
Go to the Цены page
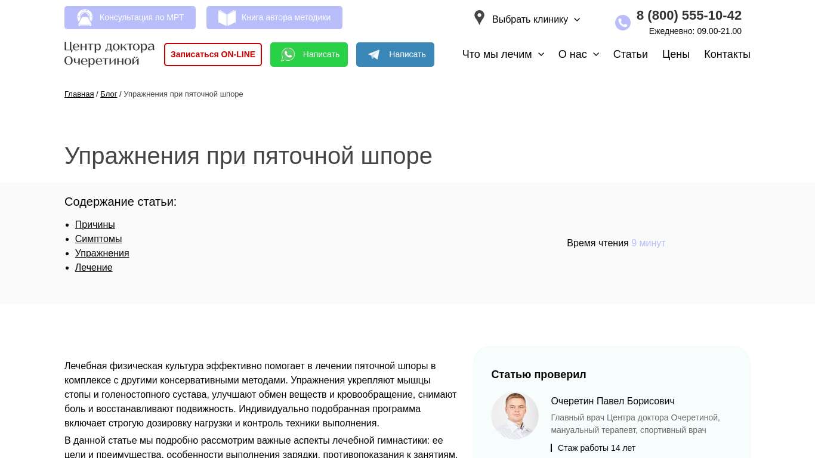pos(675,54)
